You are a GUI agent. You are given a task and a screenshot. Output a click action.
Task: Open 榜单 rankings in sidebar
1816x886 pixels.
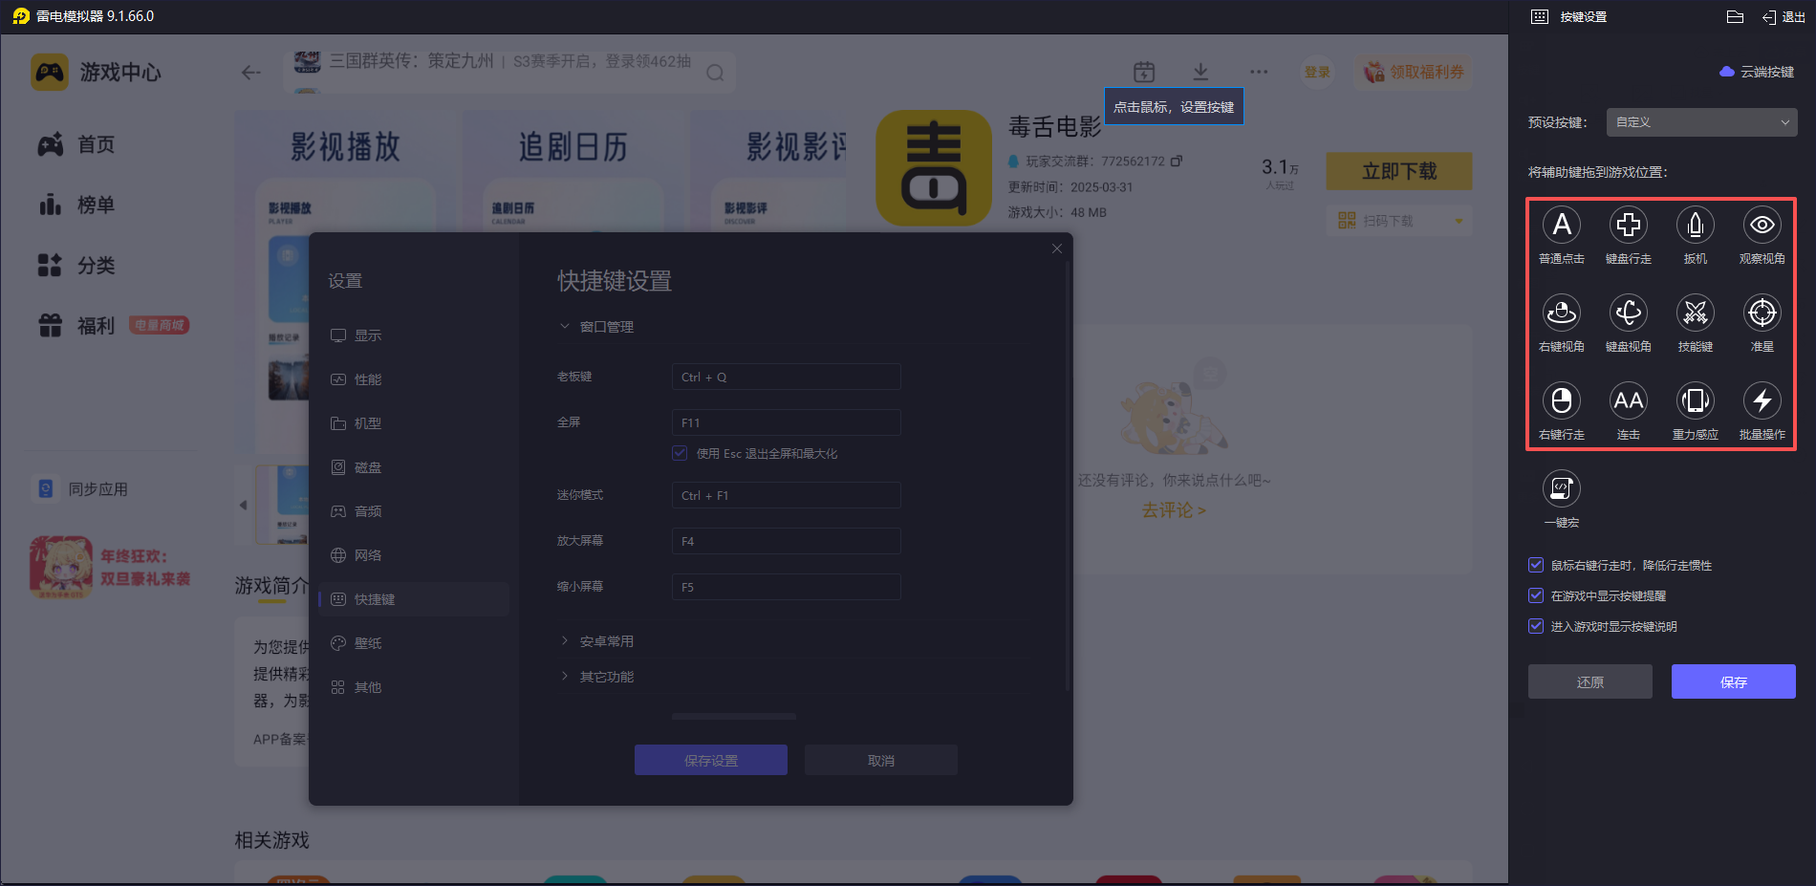tap(76, 205)
